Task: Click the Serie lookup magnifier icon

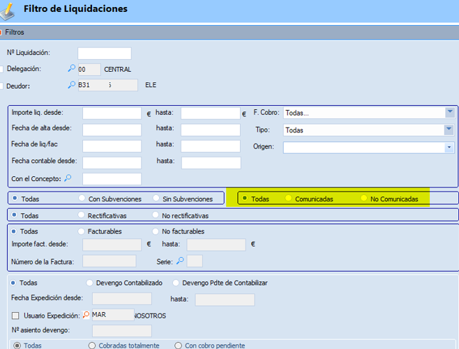Action: pos(179,261)
